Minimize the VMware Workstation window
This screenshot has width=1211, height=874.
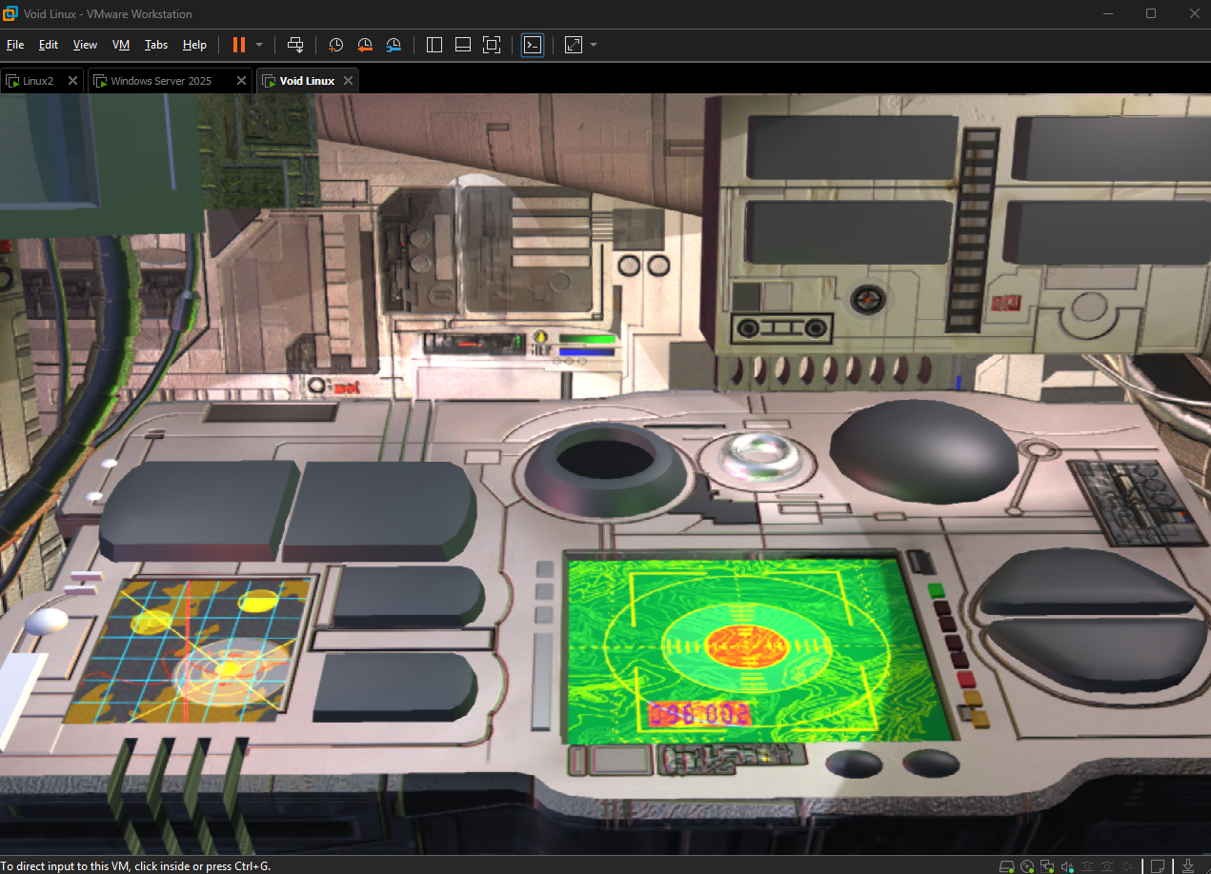[1109, 13]
